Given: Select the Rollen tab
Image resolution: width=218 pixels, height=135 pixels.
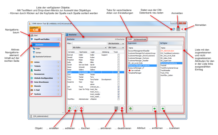Looking at the screenshot, I should [x=130, y=39].
